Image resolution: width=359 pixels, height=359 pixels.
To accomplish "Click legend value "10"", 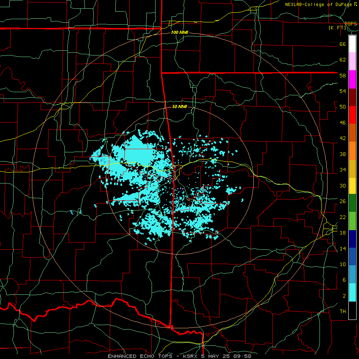I will (x=343, y=264).
